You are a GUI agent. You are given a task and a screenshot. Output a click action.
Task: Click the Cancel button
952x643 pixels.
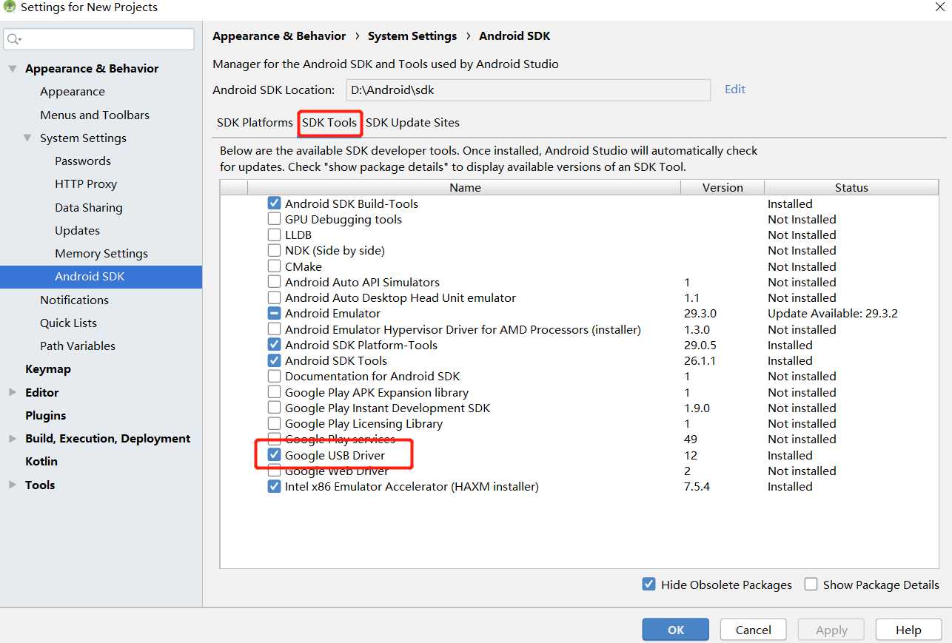tap(753, 630)
